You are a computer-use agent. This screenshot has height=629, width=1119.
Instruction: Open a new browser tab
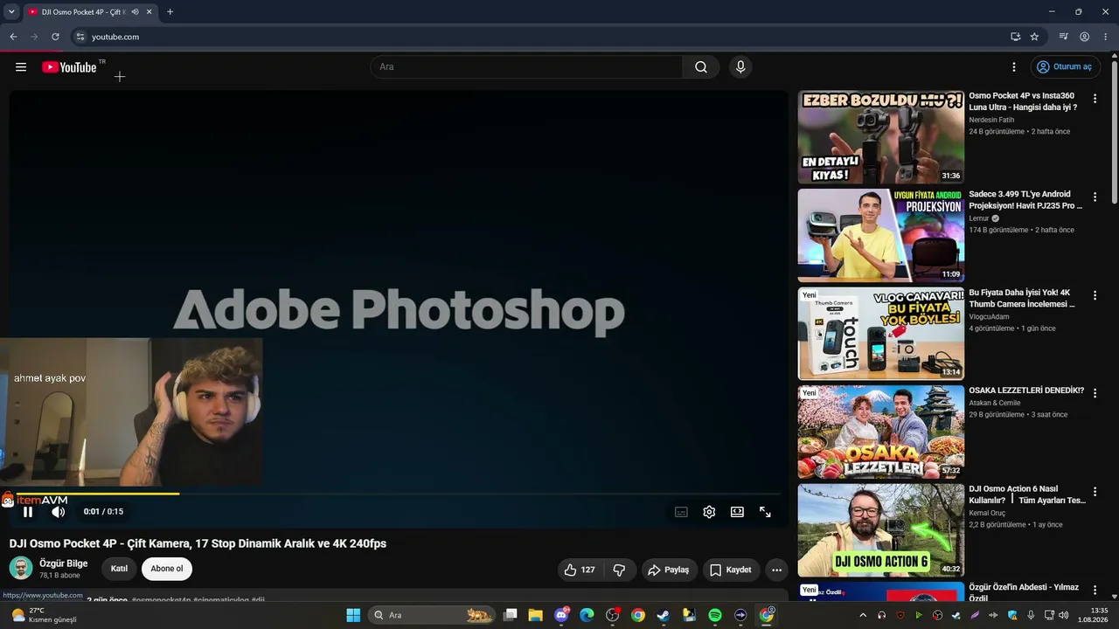point(170,12)
